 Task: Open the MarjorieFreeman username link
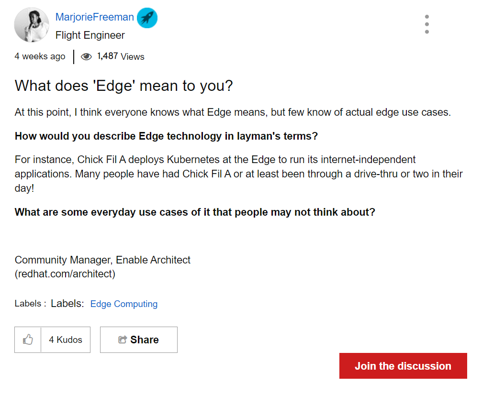point(95,17)
